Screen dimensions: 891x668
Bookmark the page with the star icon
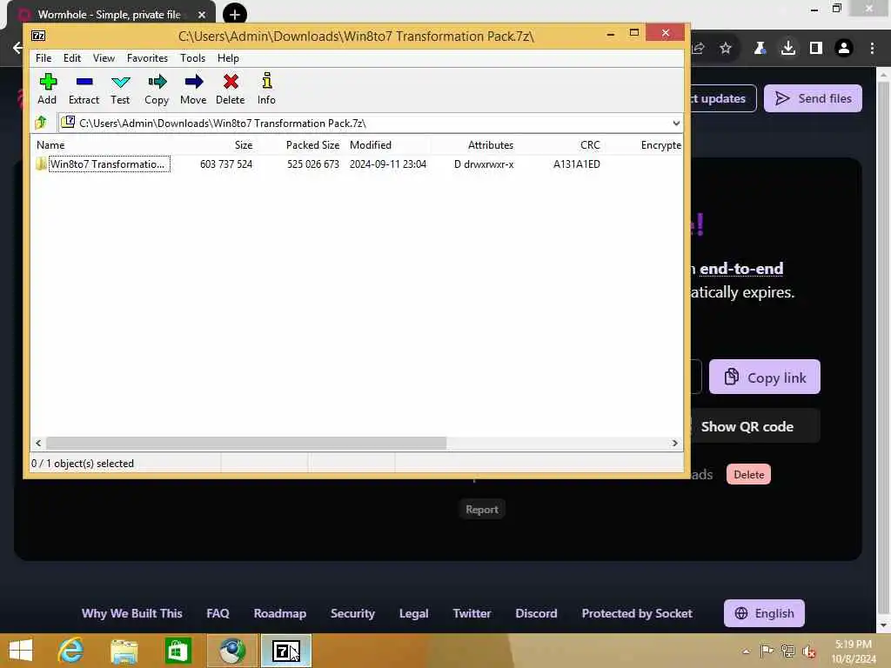pos(726,49)
